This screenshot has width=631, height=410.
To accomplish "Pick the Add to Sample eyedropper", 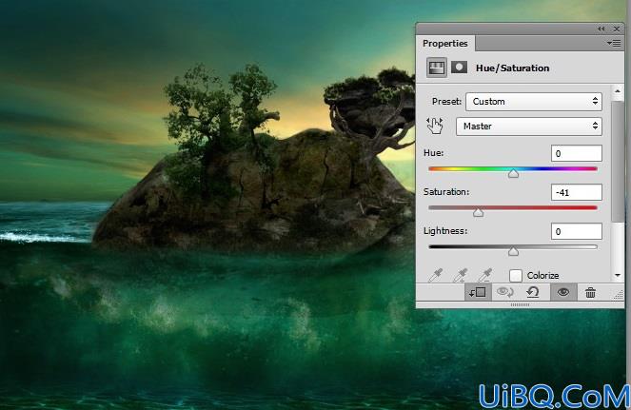I will click(461, 275).
